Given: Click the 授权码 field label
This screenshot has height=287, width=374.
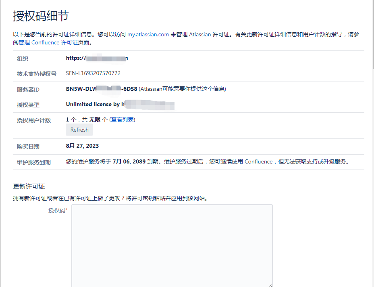Looking at the screenshot, I should click(x=57, y=210).
